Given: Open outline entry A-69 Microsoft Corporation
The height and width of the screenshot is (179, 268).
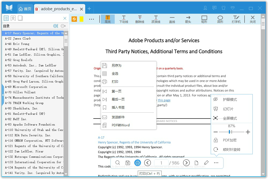Looking at the screenshot, I should coord(32,87).
